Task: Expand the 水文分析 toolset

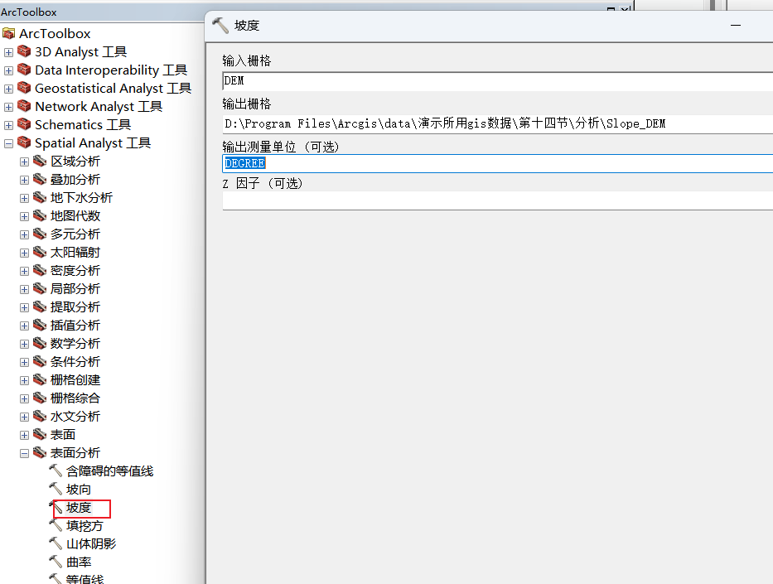Action: 24,417
